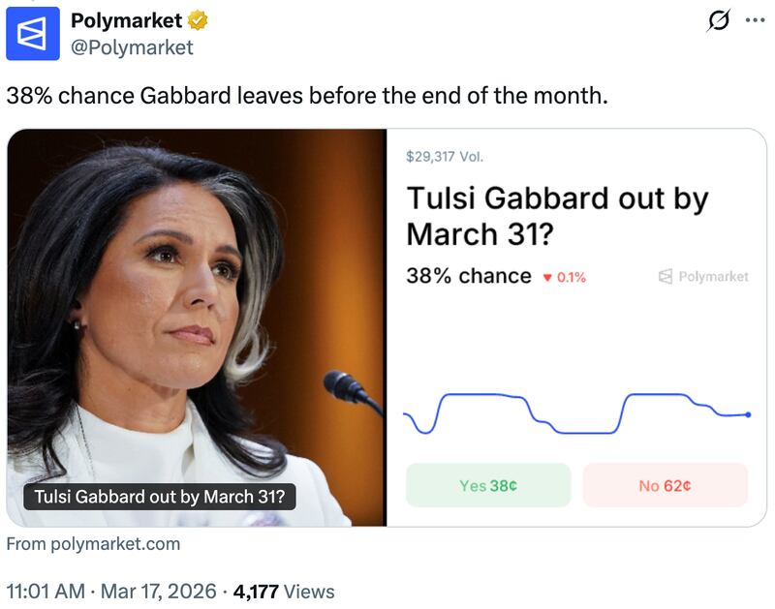Follow the From polymarket.com link
Viewport: 775px width, 609px height.
[x=93, y=543]
